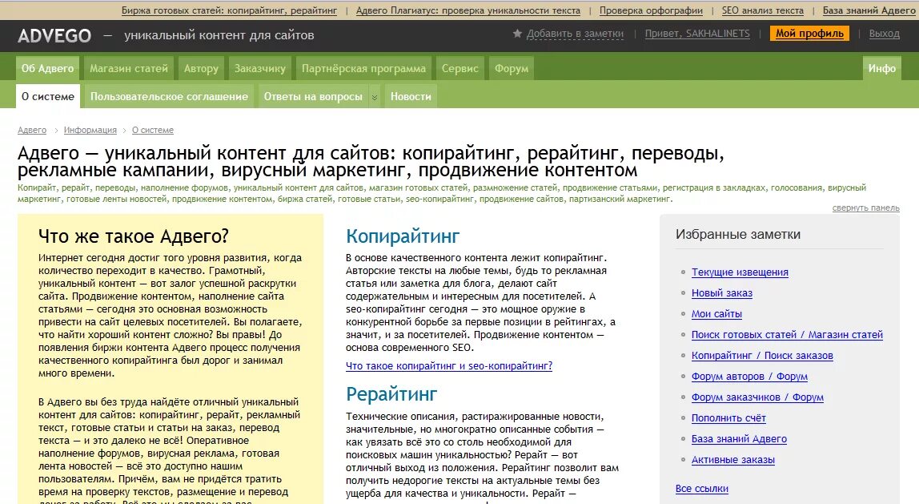The image size is (919, 504).
Task: Open the 'Инфо' tab
Action: click(881, 68)
